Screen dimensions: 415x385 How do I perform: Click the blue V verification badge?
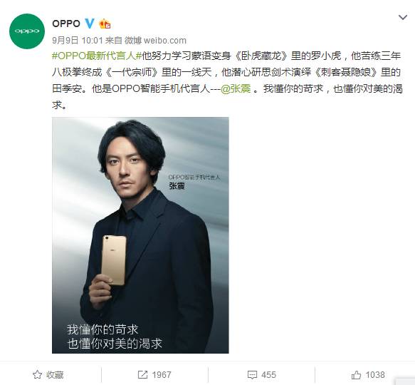pyautogui.click(x=90, y=24)
